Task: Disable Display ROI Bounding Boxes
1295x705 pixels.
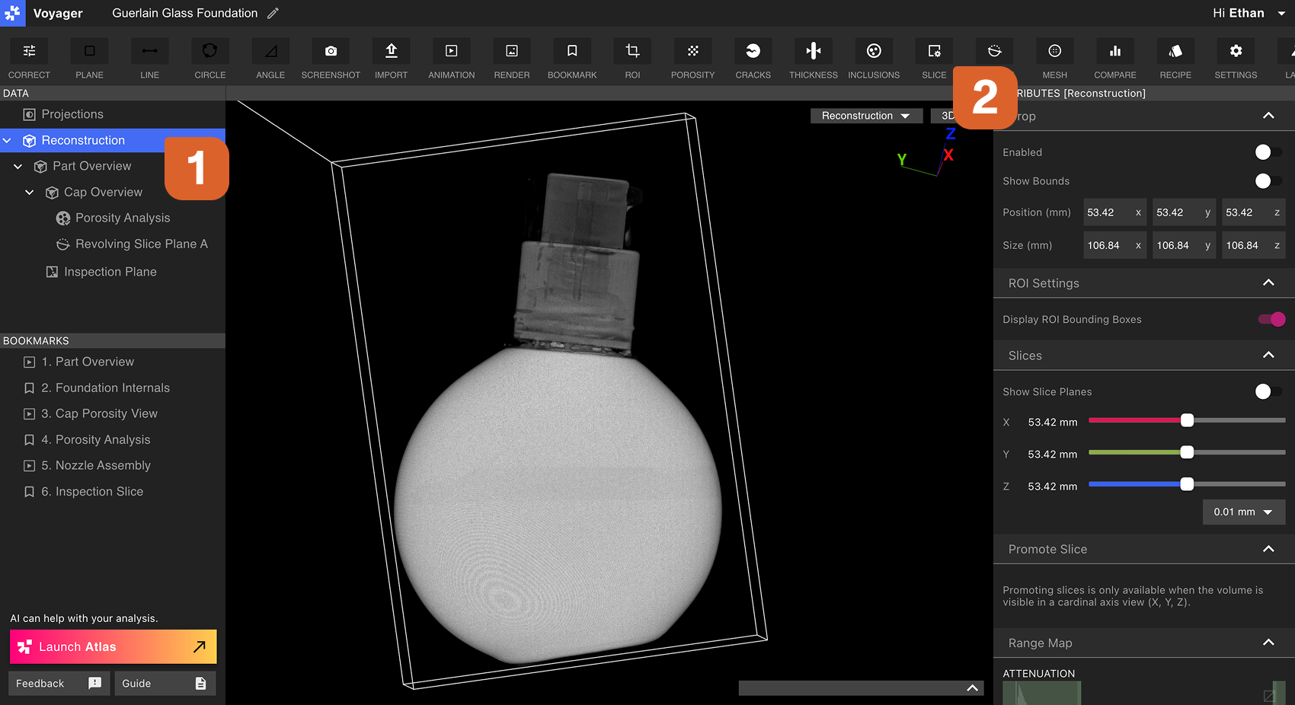Action: tap(1271, 319)
